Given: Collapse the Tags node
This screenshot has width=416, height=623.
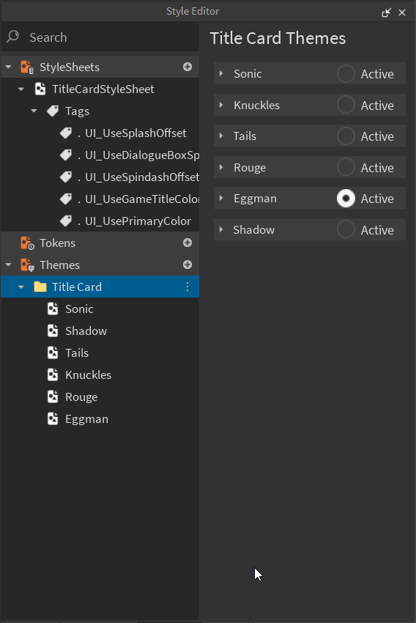Looking at the screenshot, I should click(34, 111).
